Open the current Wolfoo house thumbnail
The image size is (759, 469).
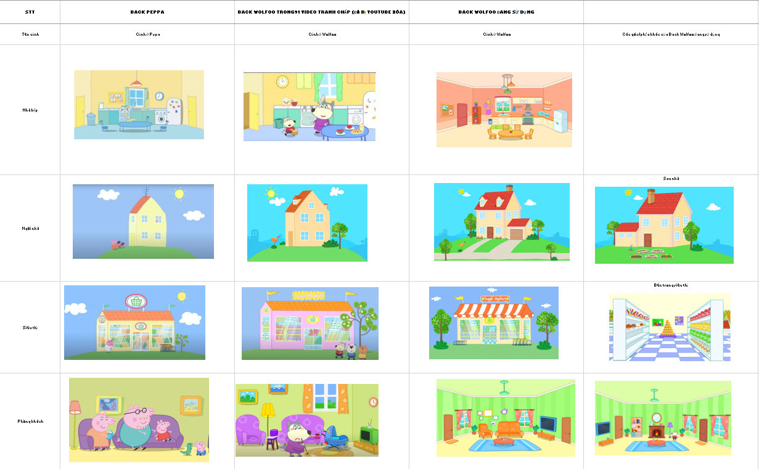click(x=501, y=221)
